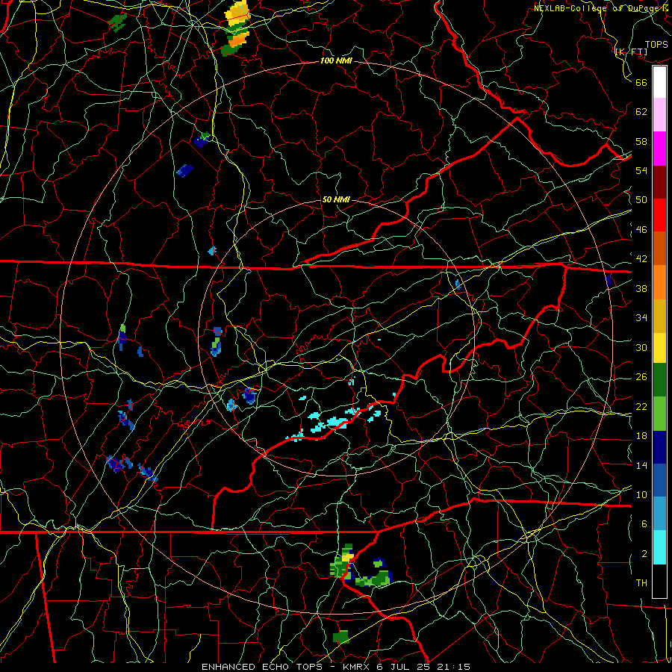Click the dark orange legend swatch
This screenshot has width=672, height=672.
point(659,248)
